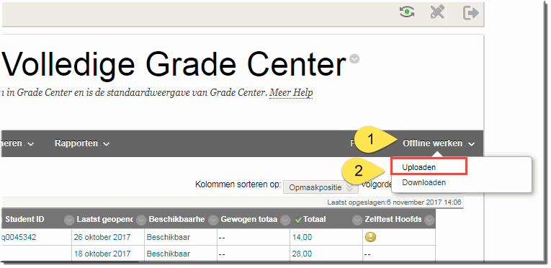The image size is (551, 268).
Task: Open Gewogen totaal column options chevron
Action: click(x=285, y=220)
